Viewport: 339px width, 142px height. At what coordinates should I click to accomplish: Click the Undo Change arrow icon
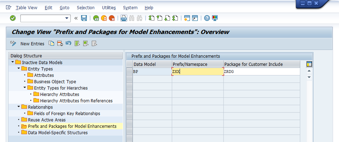coord(68,43)
